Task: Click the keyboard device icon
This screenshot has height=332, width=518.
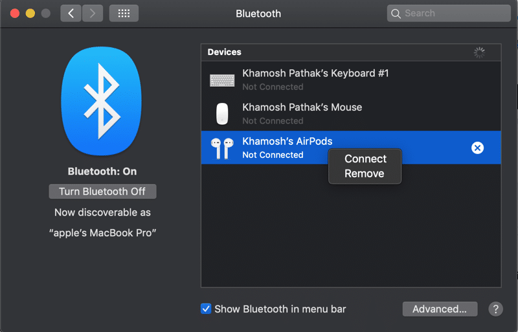Action: click(x=222, y=80)
